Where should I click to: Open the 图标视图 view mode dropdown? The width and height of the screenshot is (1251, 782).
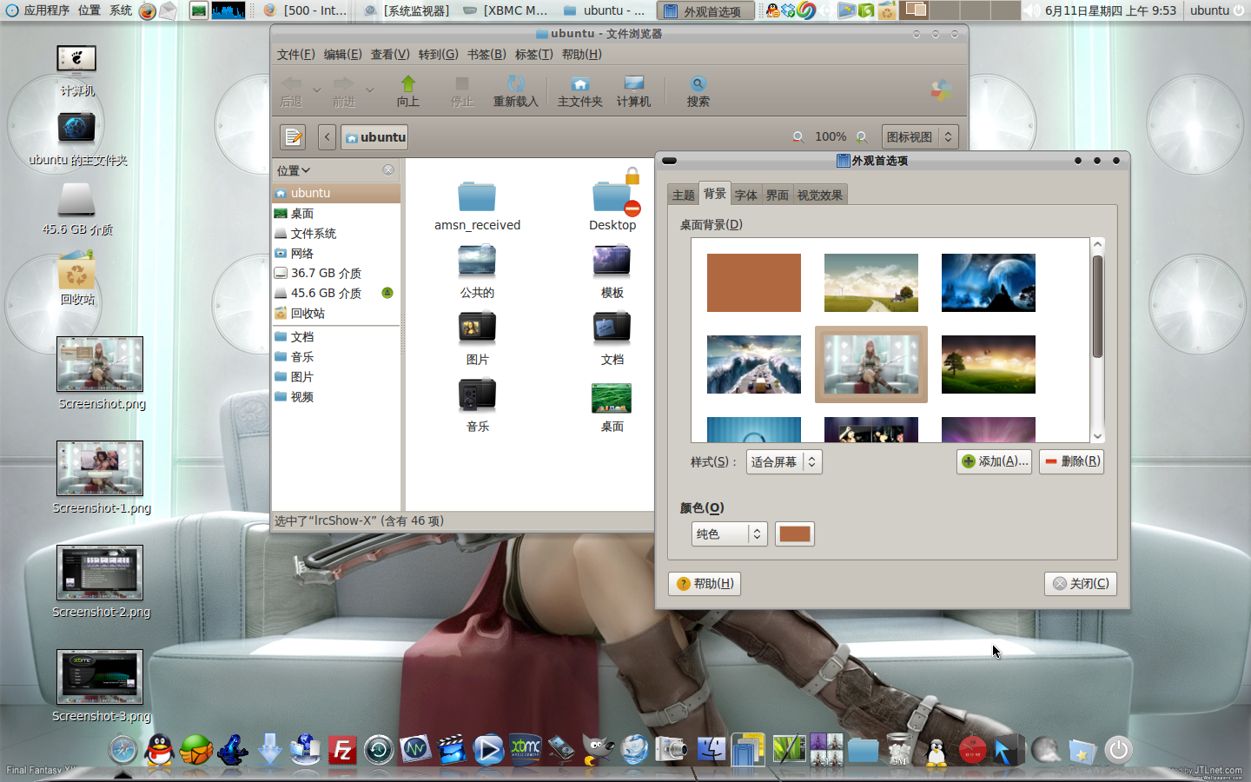pyautogui.click(x=920, y=136)
